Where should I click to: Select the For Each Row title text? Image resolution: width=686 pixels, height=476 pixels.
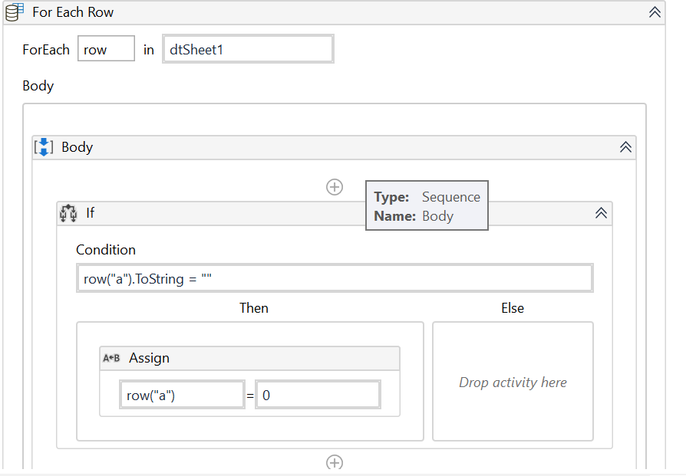pyautogui.click(x=74, y=12)
